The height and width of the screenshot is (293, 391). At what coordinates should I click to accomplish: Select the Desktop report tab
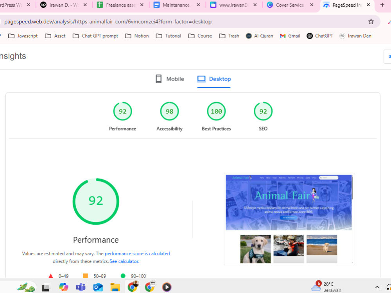click(x=214, y=79)
